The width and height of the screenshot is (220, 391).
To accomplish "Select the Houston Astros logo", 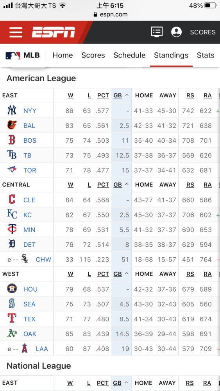I will click(x=12, y=289).
